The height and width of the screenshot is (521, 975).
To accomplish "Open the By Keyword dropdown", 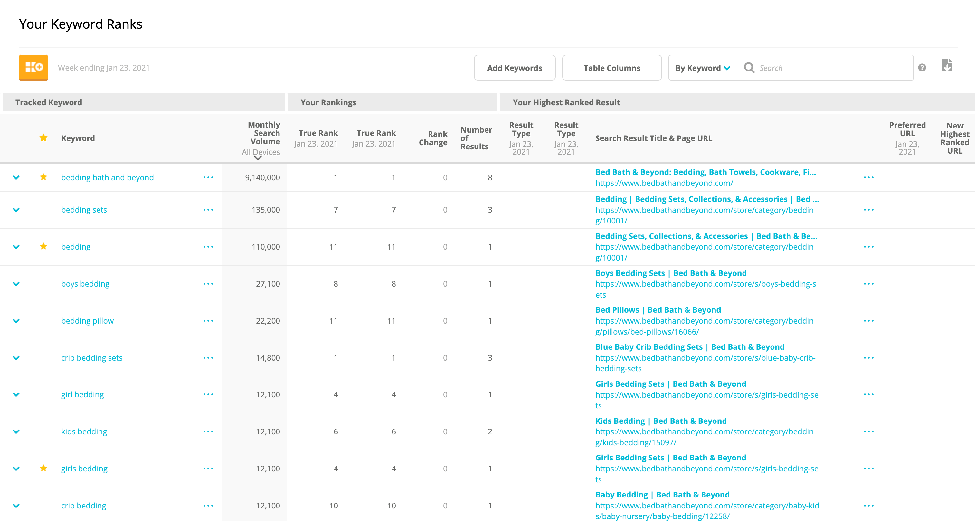I will click(703, 68).
